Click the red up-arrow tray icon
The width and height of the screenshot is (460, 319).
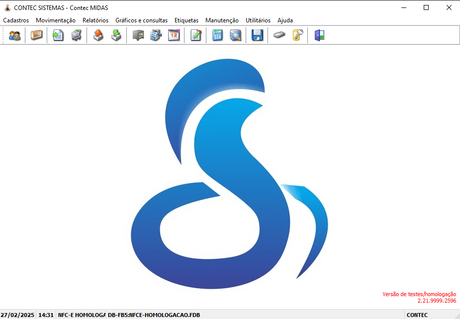pyautogui.click(x=98, y=35)
